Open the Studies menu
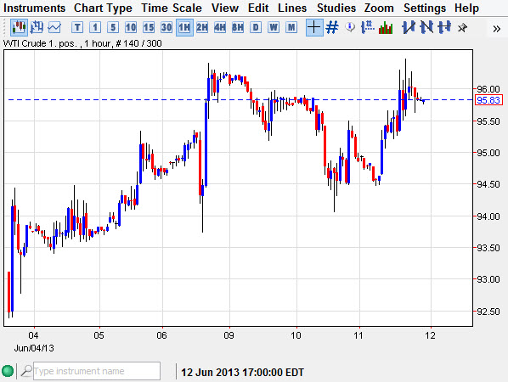 coord(336,8)
